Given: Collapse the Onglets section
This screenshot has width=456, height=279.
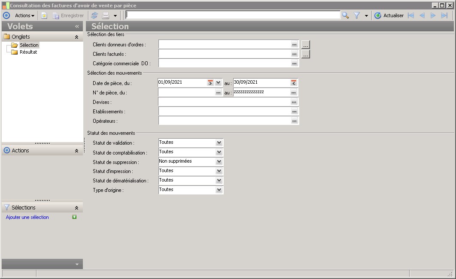Looking at the screenshot, I should point(77,37).
